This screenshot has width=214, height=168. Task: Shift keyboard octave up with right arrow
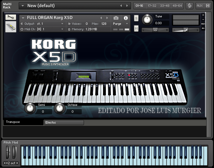tap(17, 163)
